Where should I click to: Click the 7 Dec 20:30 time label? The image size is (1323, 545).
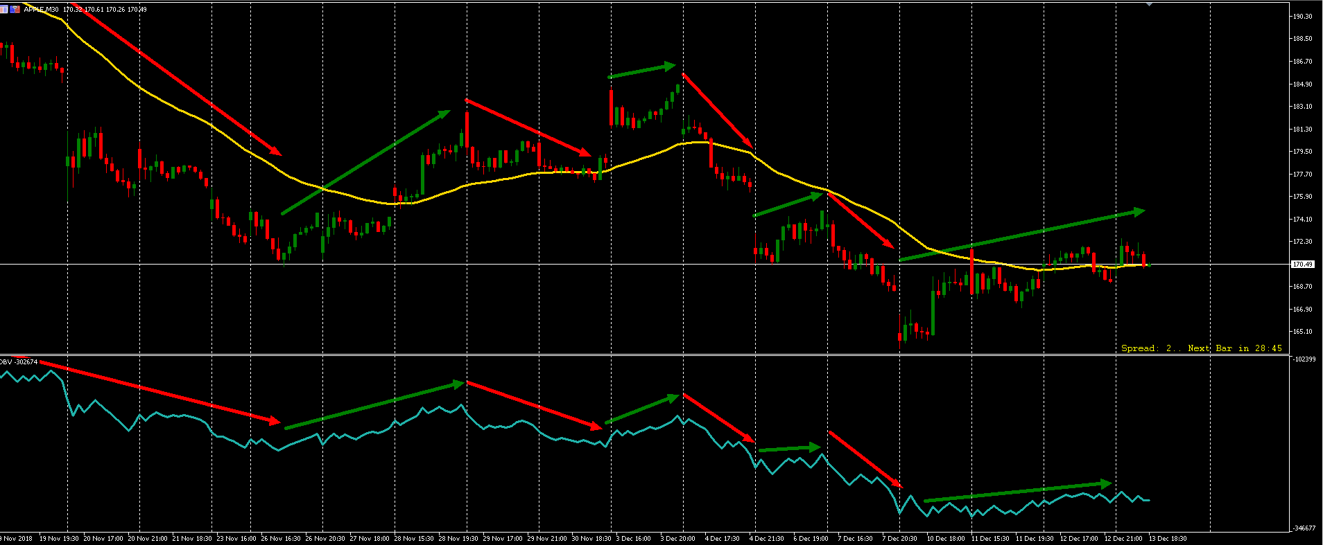(899, 538)
